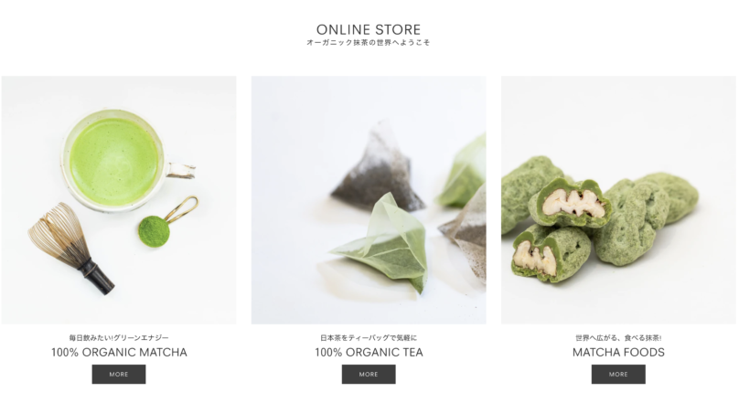Open the MATCHA FOODS title link
The image size is (739, 403).
[x=618, y=352]
